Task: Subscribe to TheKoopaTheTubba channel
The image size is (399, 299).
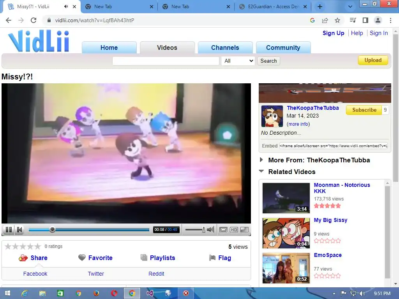Action: click(x=364, y=110)
